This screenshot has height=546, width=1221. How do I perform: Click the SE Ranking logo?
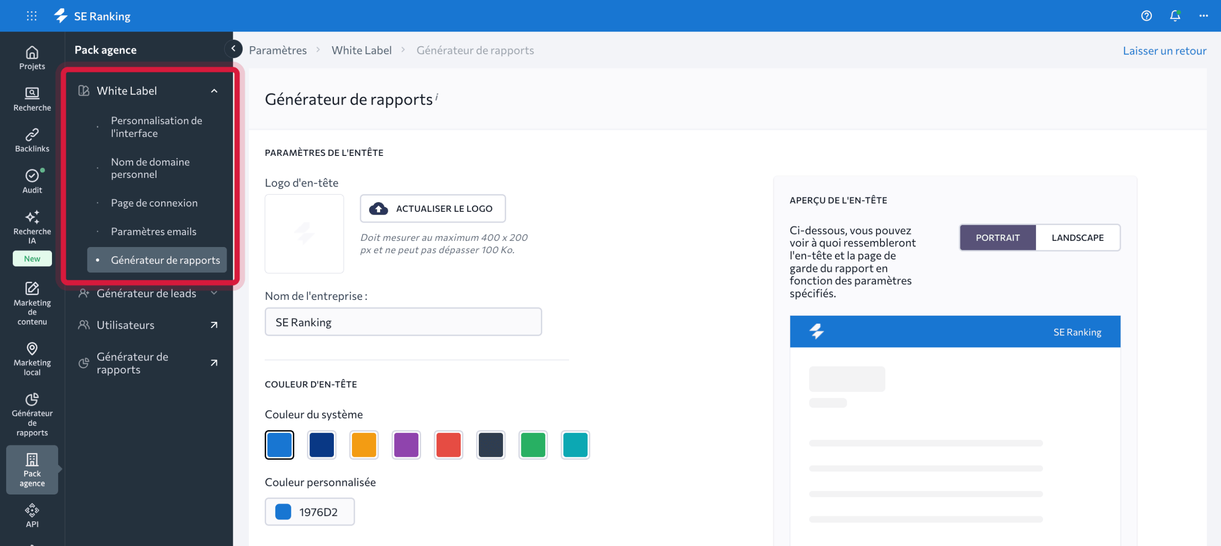pos(92,16)
